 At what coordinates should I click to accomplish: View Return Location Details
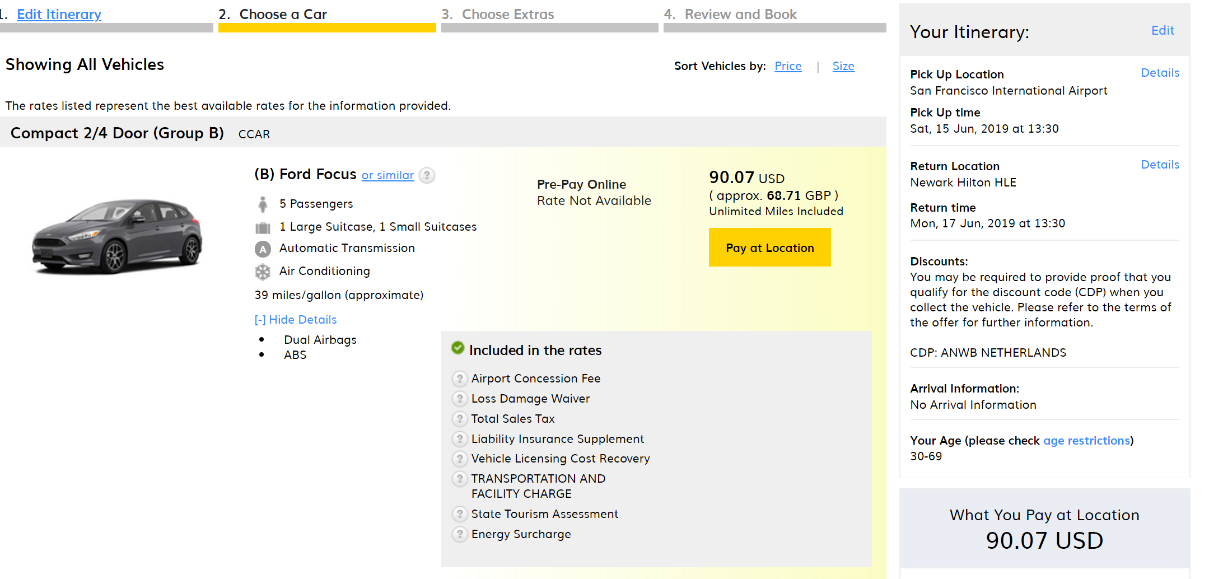pos(1160,165)
